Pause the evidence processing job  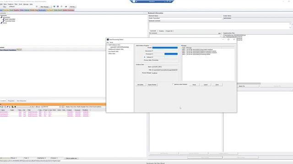tap(194, 85)
